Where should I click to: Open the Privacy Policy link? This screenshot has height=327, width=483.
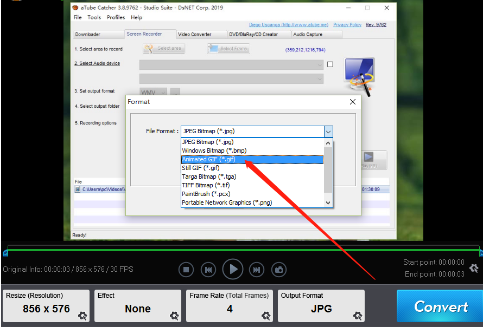pos(347,25)
